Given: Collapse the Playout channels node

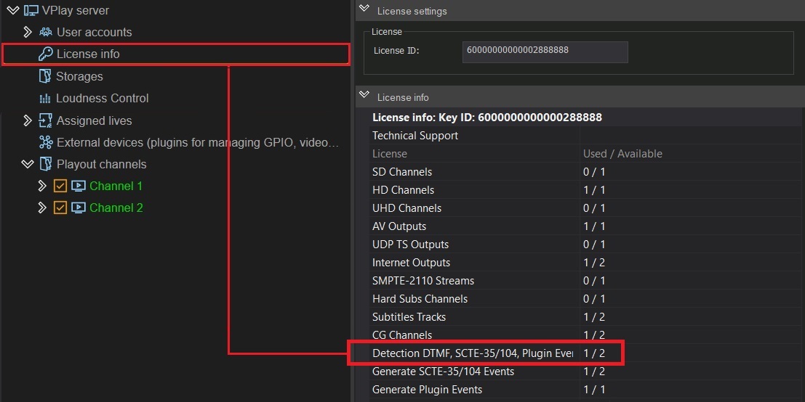Looking at the screenshot, I should click(x=28, y=164).
